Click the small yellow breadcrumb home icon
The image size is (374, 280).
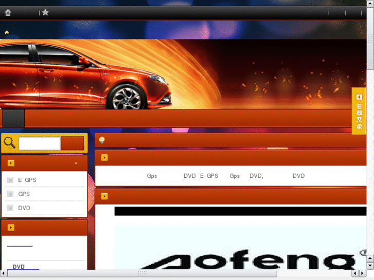click(x=7, y=32)
